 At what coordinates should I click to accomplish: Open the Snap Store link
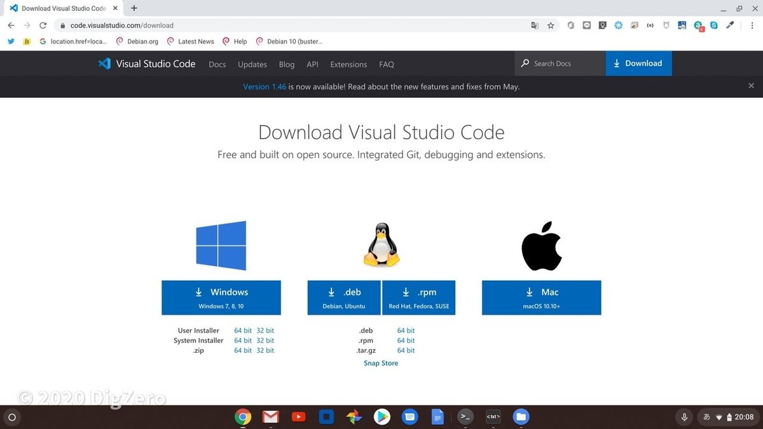(x=381, y=363)
